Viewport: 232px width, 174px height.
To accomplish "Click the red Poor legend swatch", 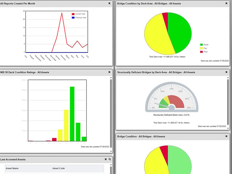I will 201,52.
